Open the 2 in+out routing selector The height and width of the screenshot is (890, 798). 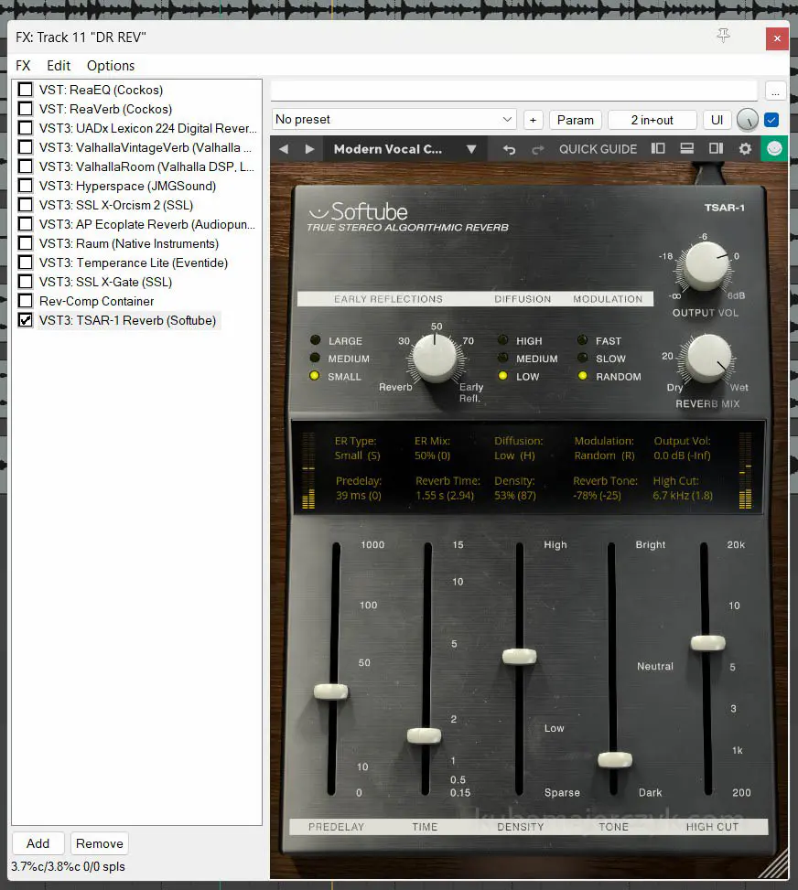(x=652, y=120)
